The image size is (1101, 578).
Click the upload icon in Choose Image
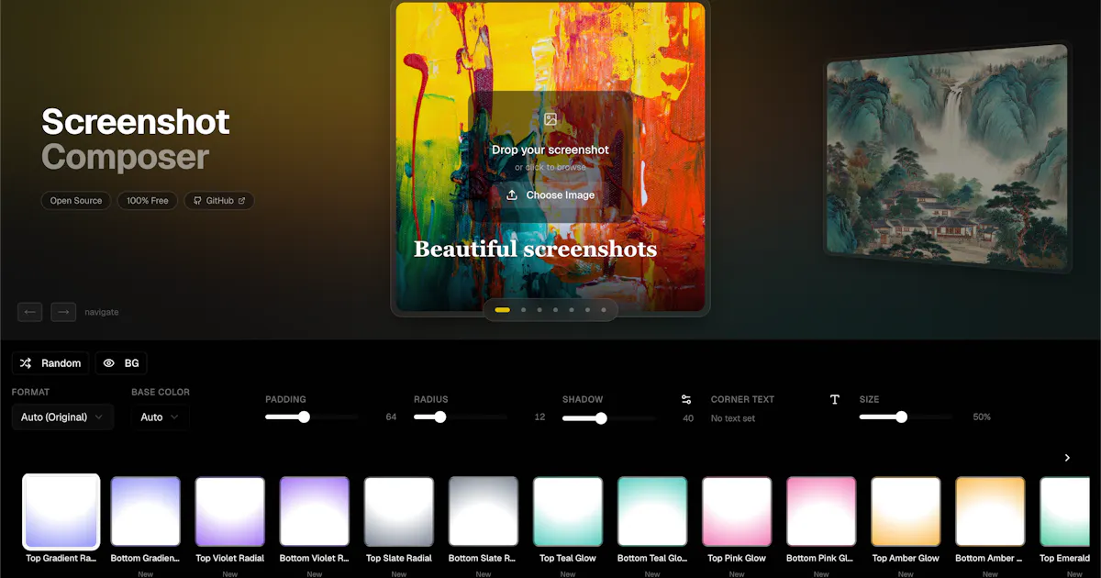tap(512, 195)
